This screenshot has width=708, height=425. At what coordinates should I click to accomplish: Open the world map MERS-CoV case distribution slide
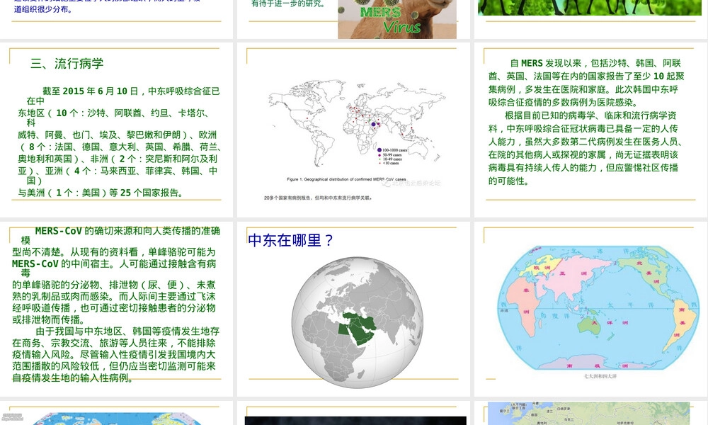pyautogui.click(x=353, y=130)
